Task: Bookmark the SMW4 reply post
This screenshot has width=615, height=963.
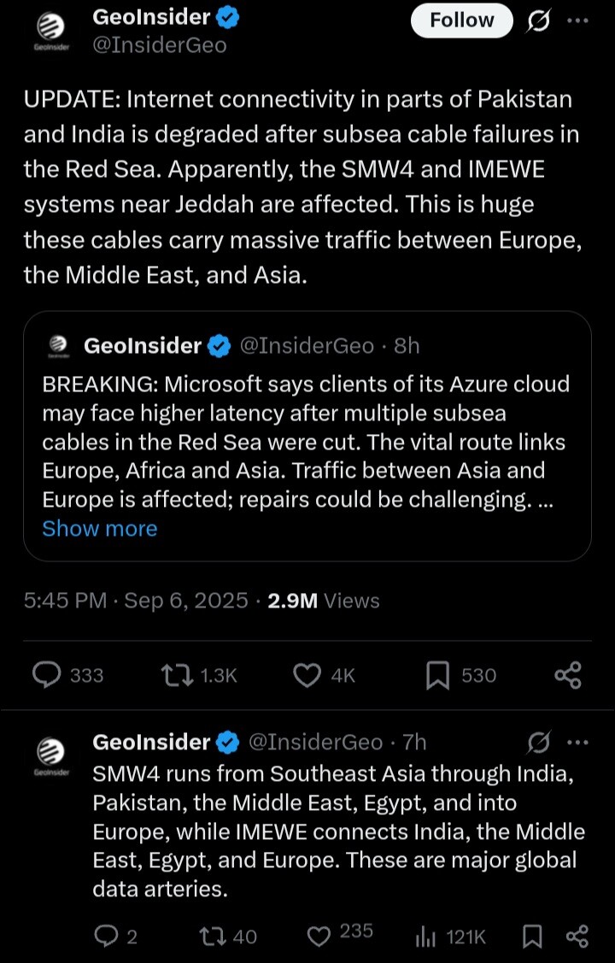Action: point(532,937)
